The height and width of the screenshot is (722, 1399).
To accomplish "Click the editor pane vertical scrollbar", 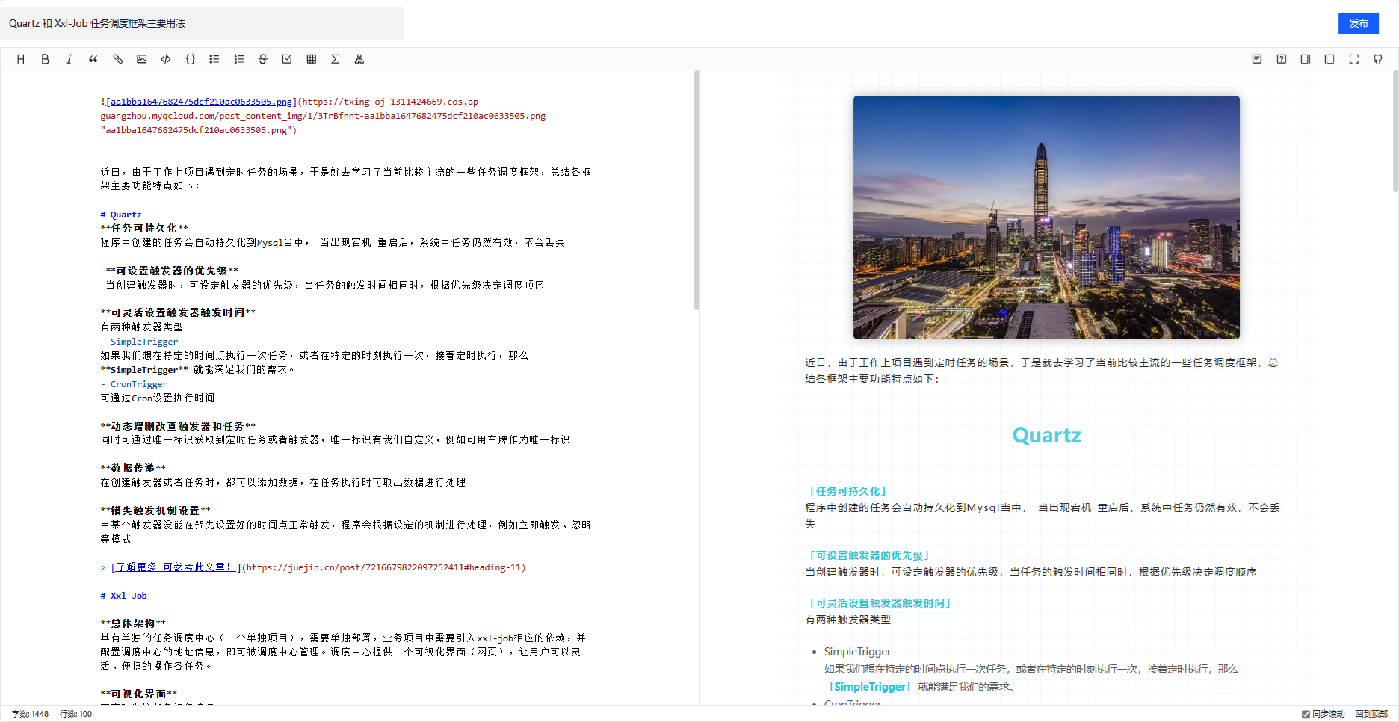I will pyautogui.click(x=697, y=190).
